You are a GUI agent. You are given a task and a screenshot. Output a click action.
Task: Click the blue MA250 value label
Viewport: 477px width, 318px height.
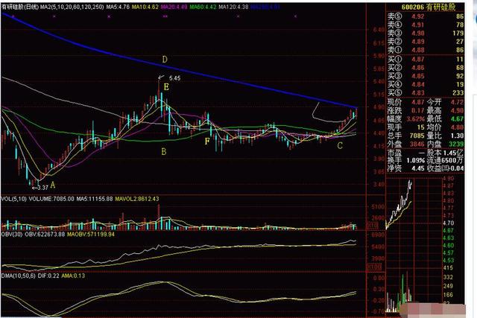pyautogui.click(x=265, y=7)
